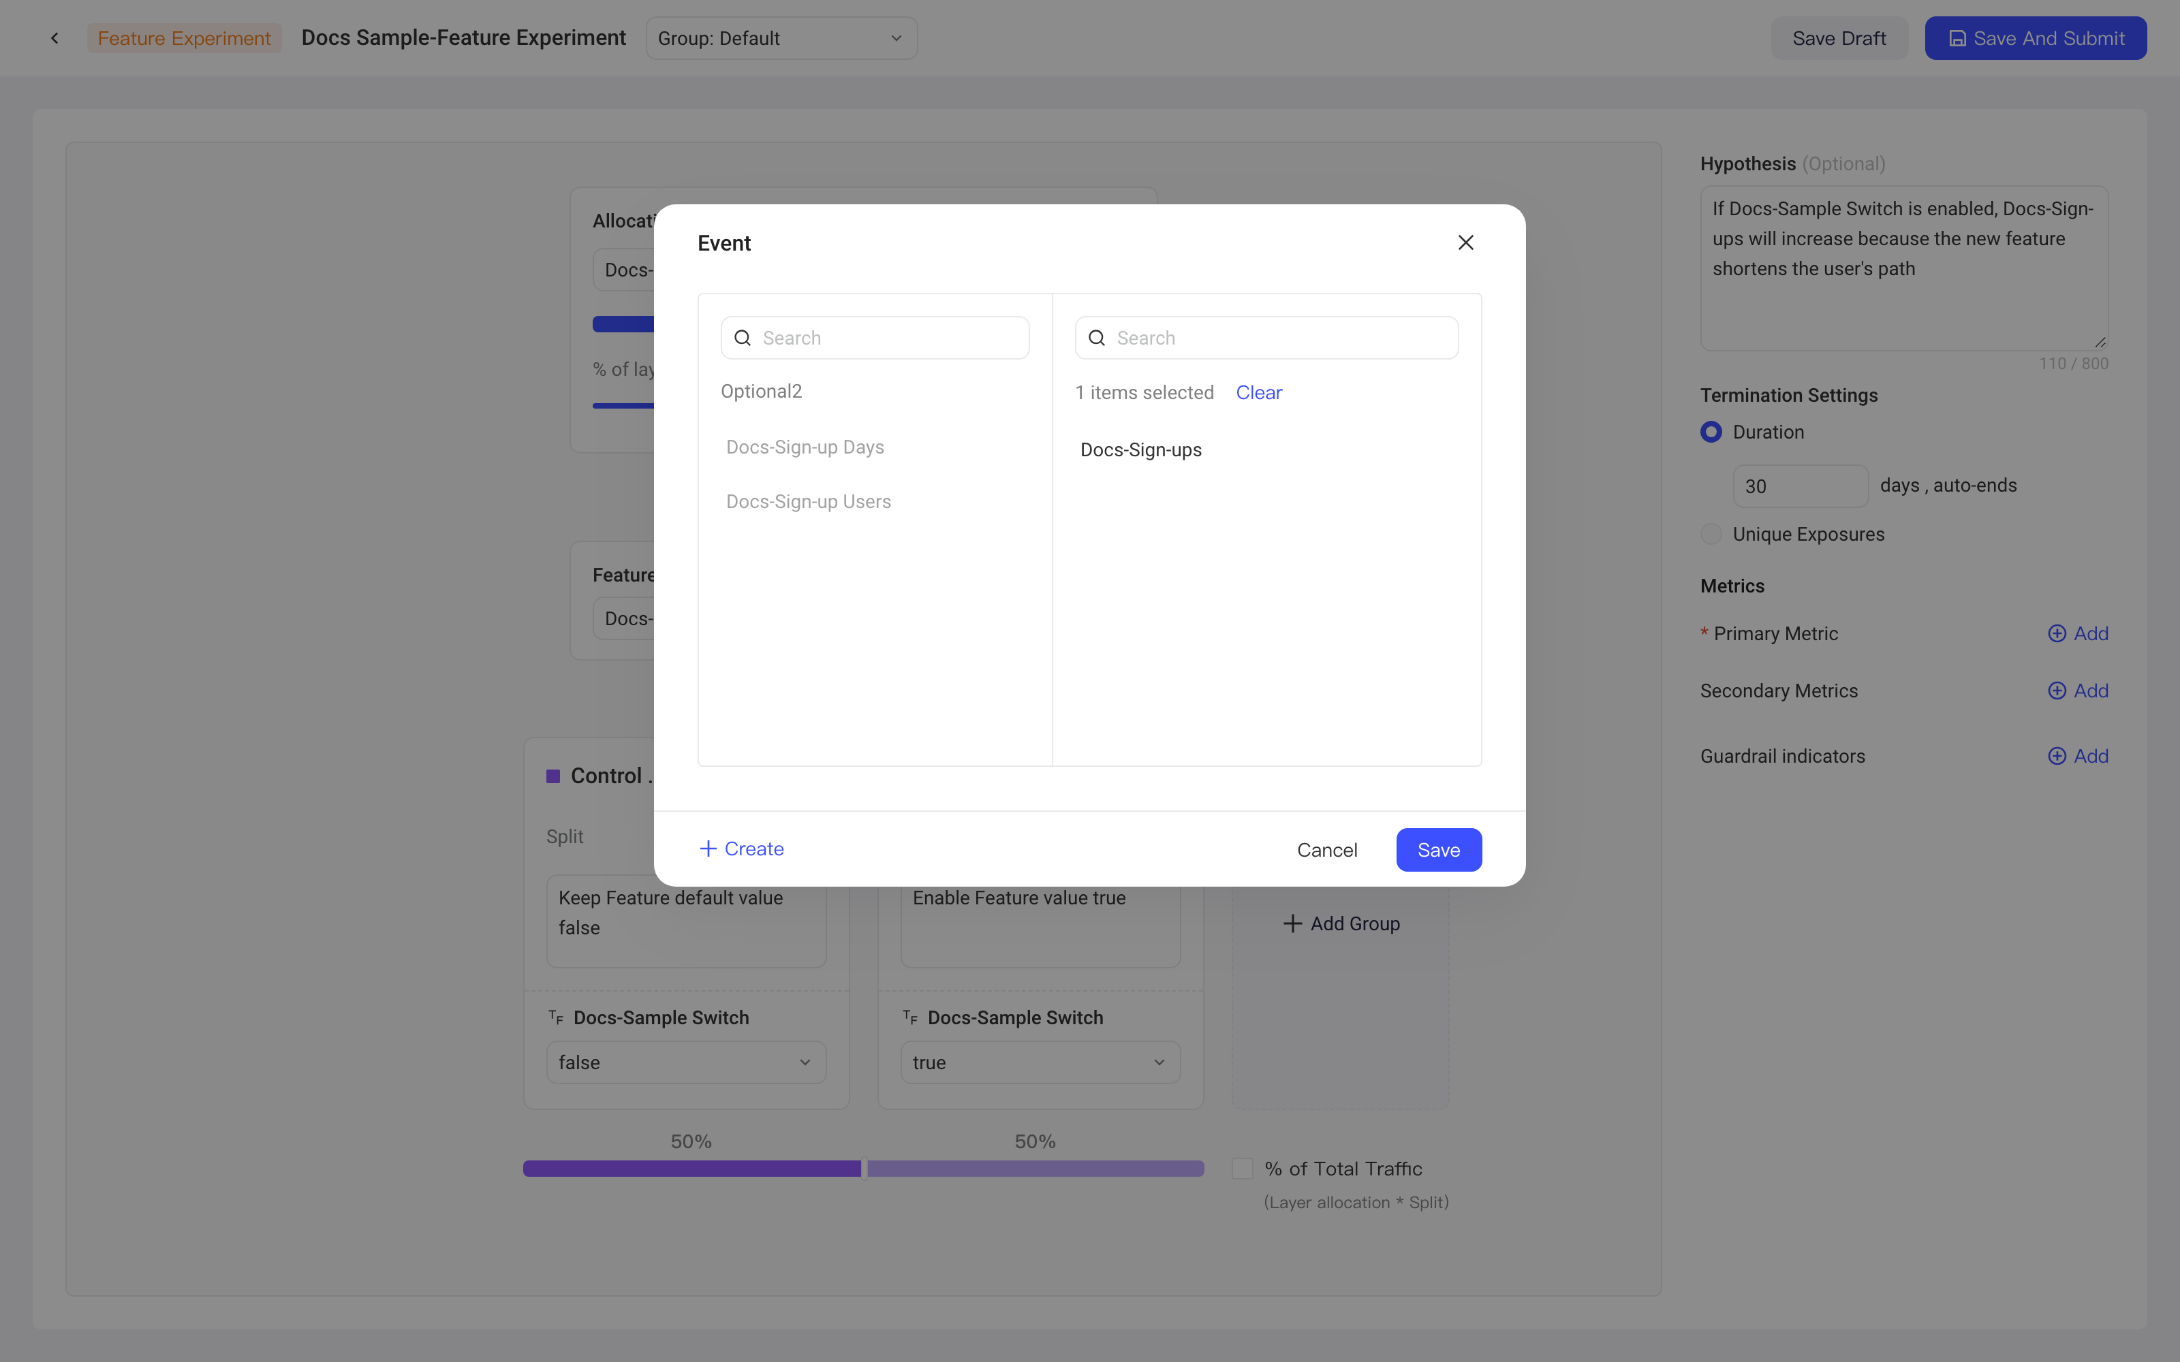This screenshot has width=2180, height=1362.
Task: Click the right Search field in Event dialog
Action: [1266, 338]
